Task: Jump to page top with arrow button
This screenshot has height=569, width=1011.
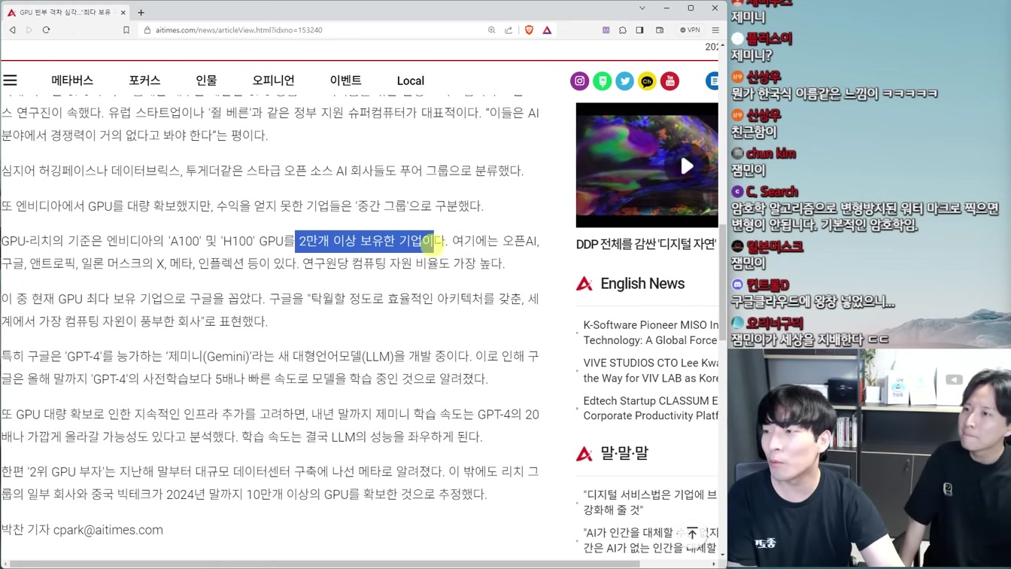Action: click(x=692, y=534)
